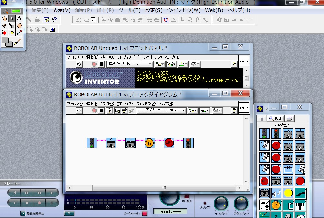Select the play sound icon in palette
The width and height of the screenshot is (324, 218).
pyautogui.click(x=276, y=193)
